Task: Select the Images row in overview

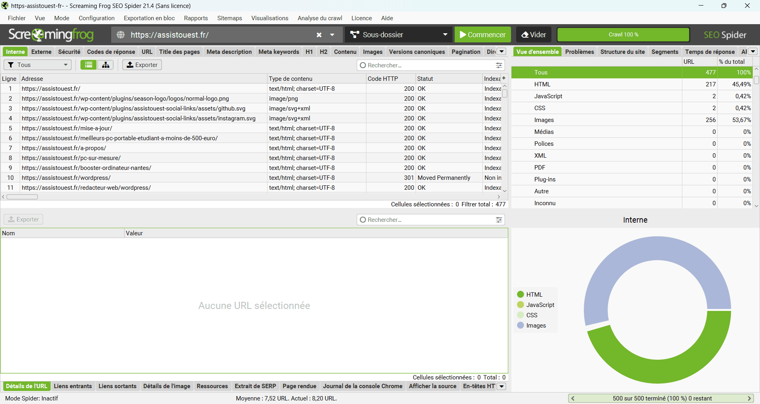Action: (x=544, y=120)
